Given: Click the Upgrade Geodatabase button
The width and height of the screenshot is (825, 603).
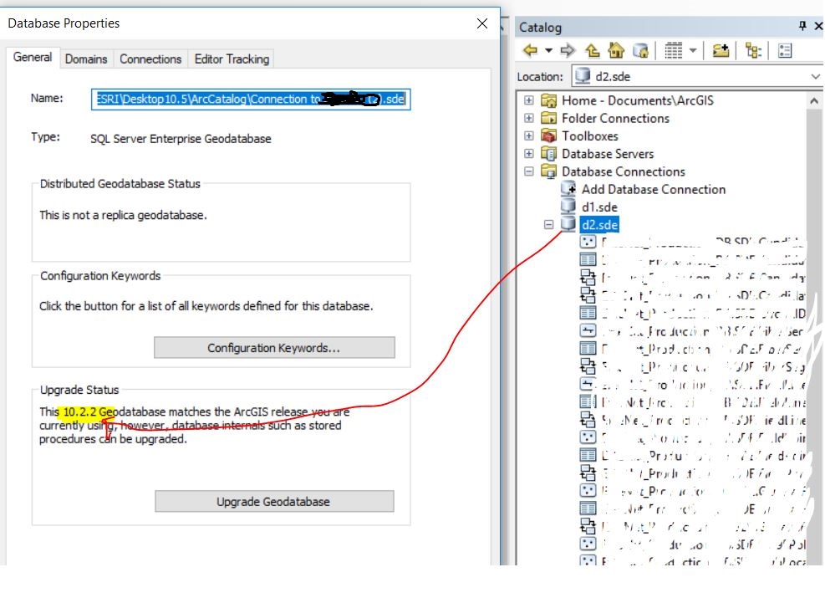Looking at the screenshot, I should pyautogui.click(x=274, y=501).
